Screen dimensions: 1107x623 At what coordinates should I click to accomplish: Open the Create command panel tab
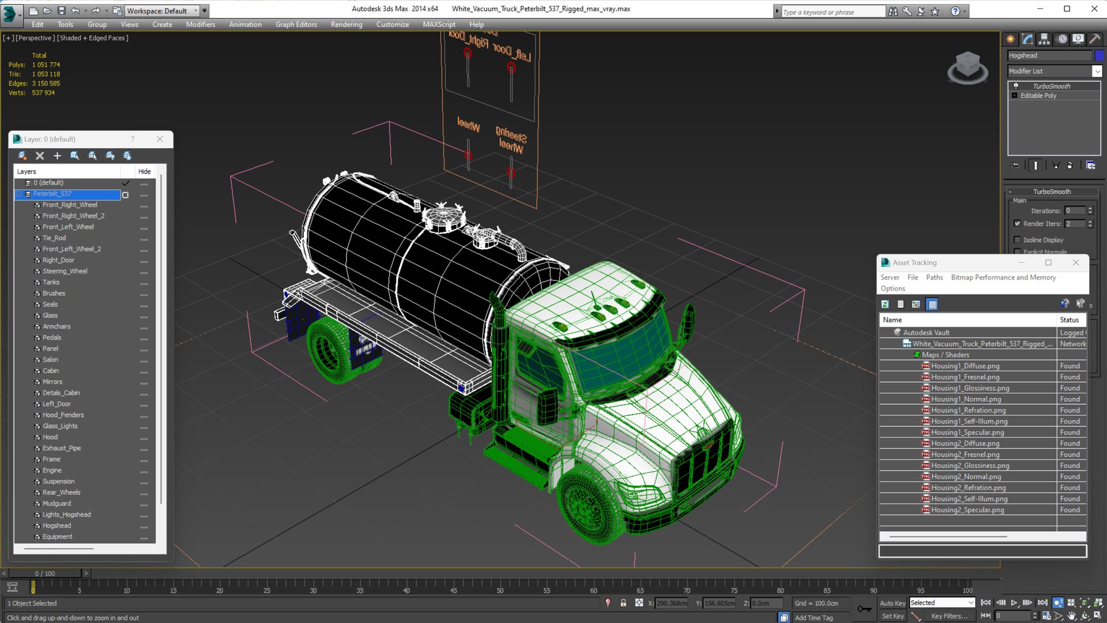tap(1011, 39)
